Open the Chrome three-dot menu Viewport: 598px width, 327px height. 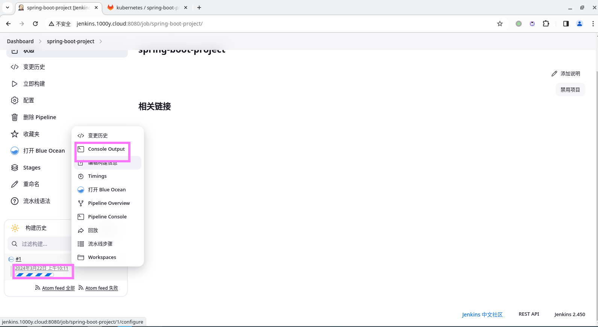[593, 24]
